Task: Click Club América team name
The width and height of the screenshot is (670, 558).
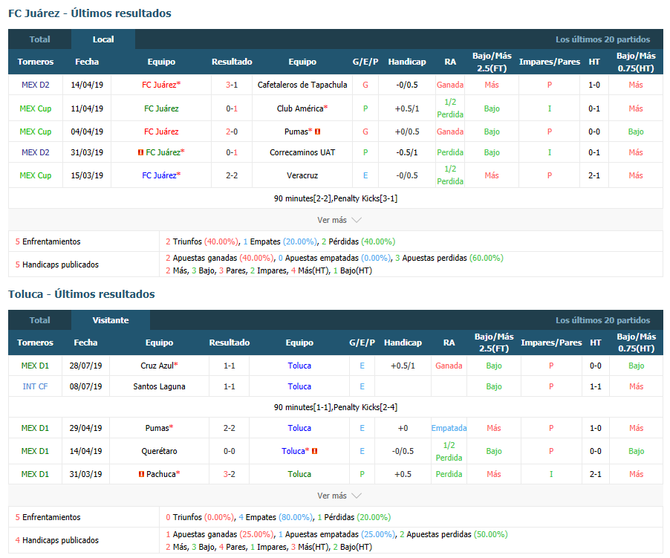Action: 300,108
